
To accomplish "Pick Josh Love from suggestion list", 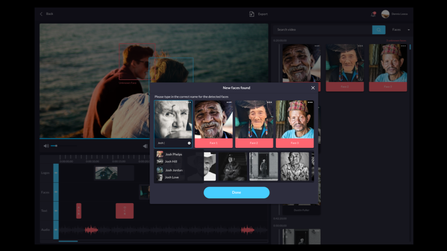I will click(x=172, y=178).
